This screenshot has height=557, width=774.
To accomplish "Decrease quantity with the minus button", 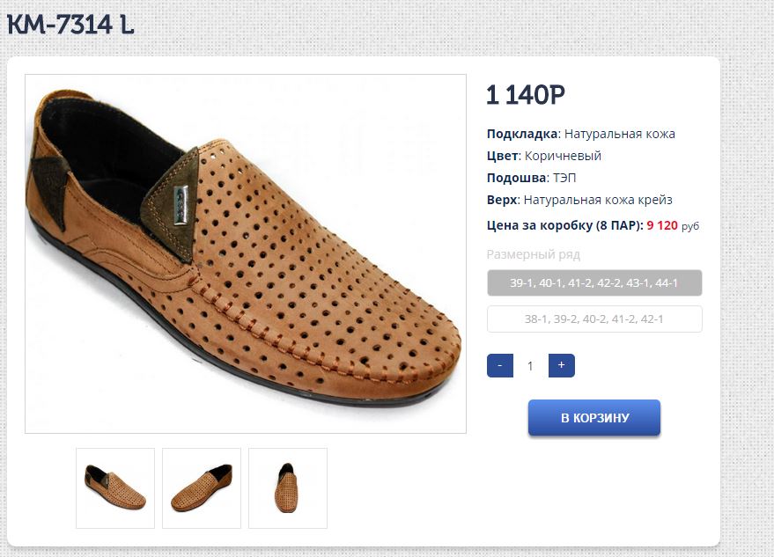I will (499, 366).
